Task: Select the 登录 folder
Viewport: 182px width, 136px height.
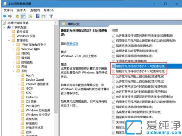Action: pos(29,132)
